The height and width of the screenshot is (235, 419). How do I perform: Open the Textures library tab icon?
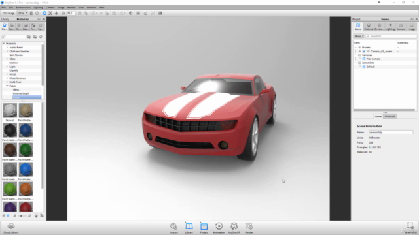pos(33,26)
